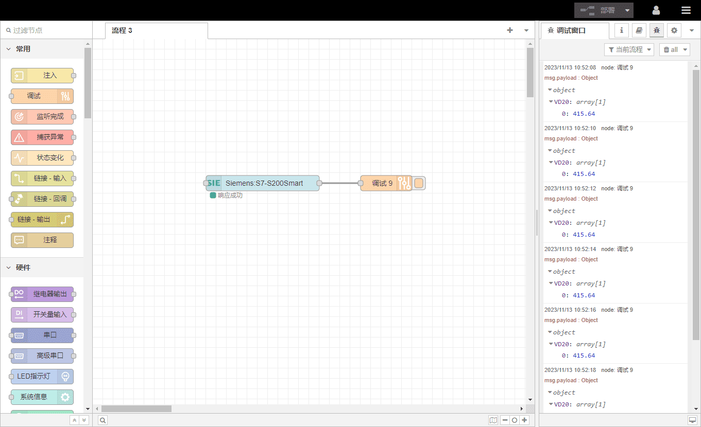Open the configuration nodes gear tab
The height and width of the screenshot is (427, 701).
[674, 30]
